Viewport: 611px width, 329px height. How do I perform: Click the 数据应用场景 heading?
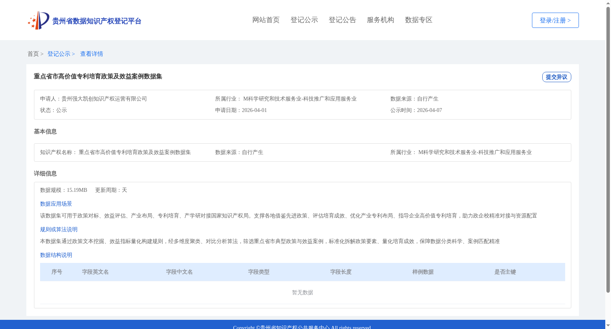[x=56, y=204]
